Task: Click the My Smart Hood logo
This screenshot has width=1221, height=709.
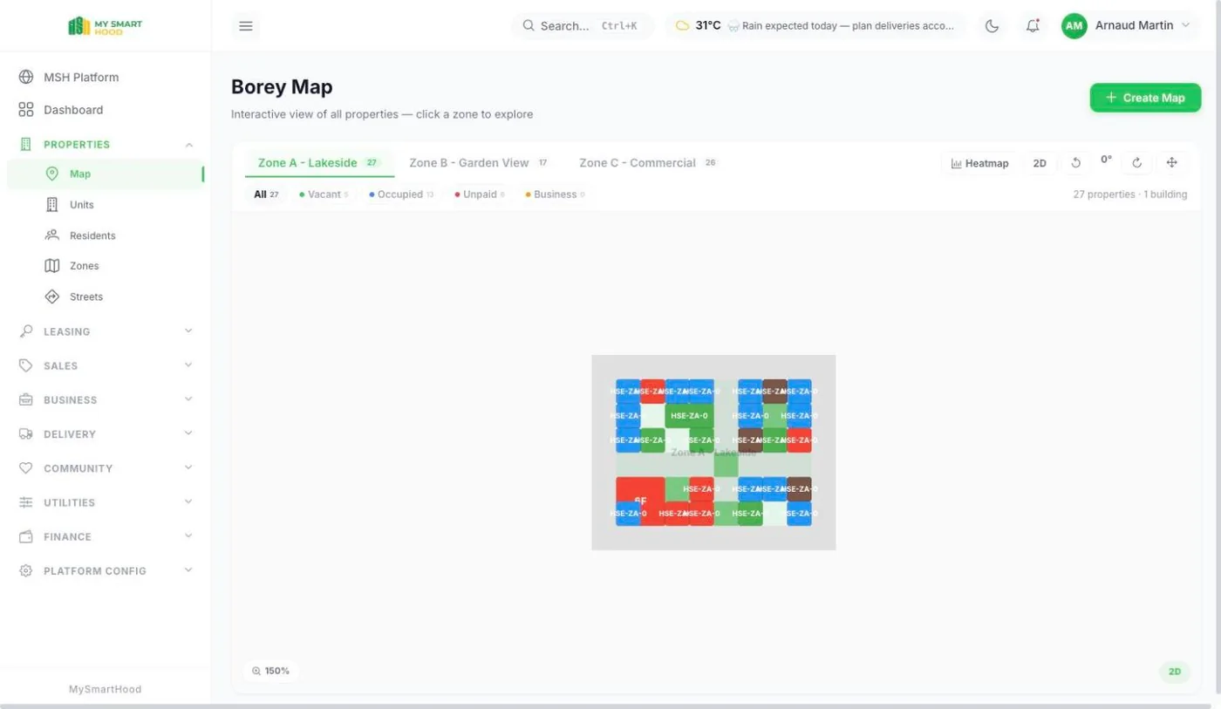Action: [105, 26]
